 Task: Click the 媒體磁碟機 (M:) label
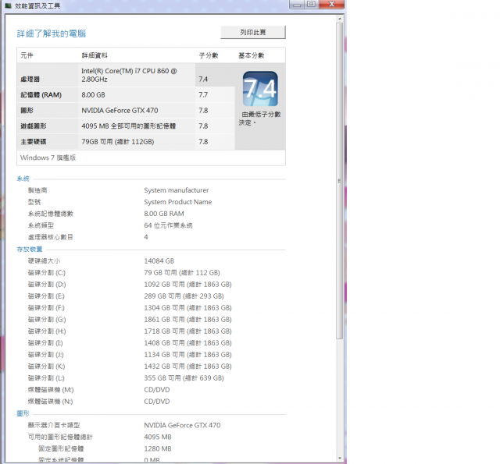pyautogui.click(x=51, y=390)
